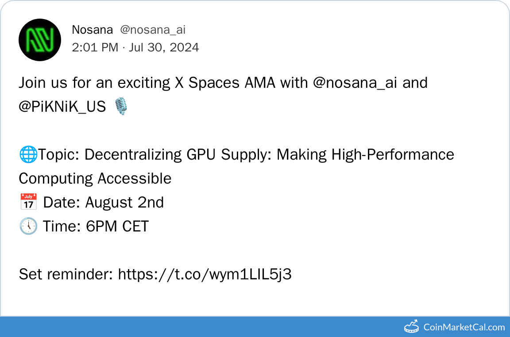The width and height of the screenshot is (510, 337).
Task: Click the microphone emoji after @PiKNiK_US
Action: point(121,106)
